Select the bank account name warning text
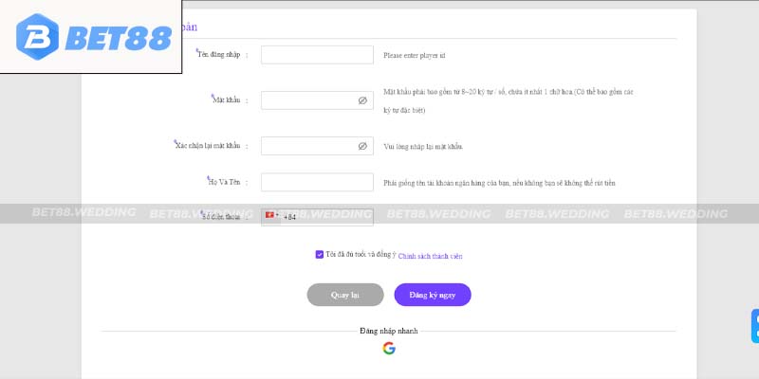This screenshot has width=759, height=379. point(499,183)
